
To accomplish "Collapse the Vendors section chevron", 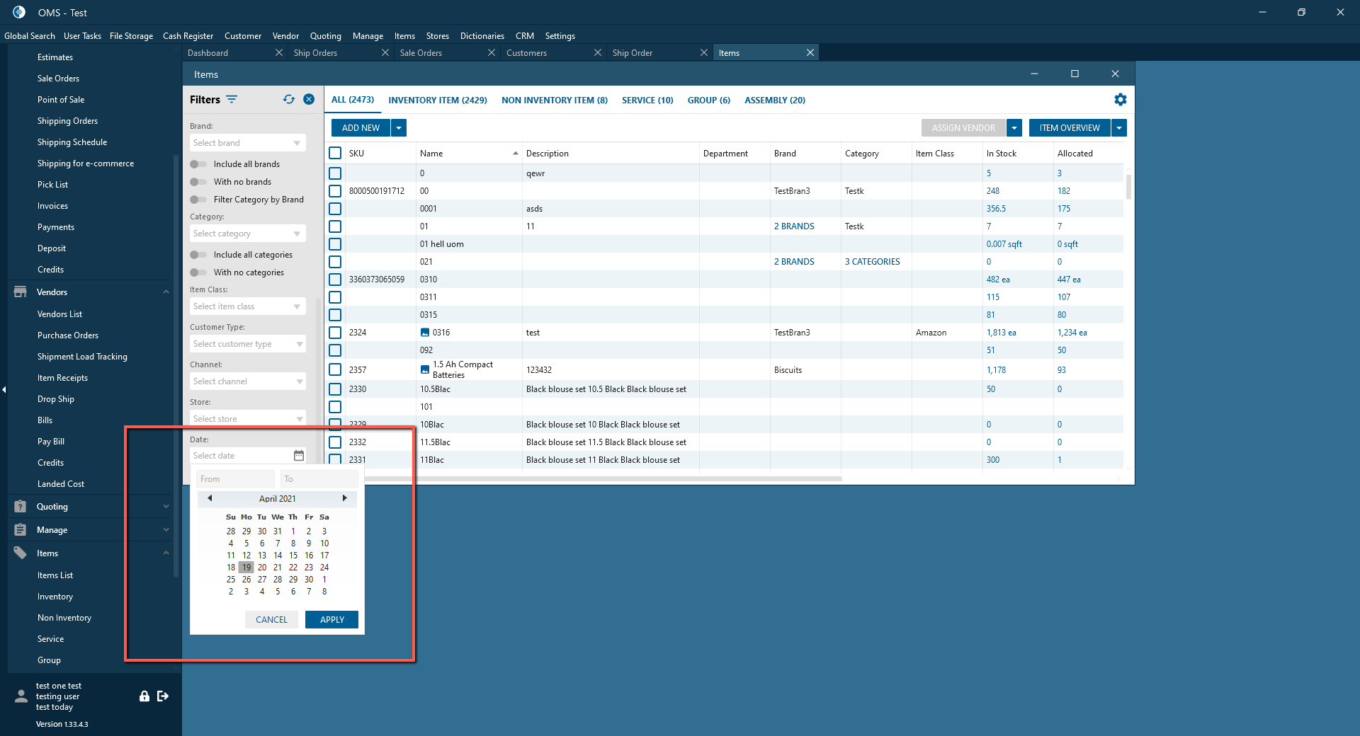I will [x=166, y=292].
